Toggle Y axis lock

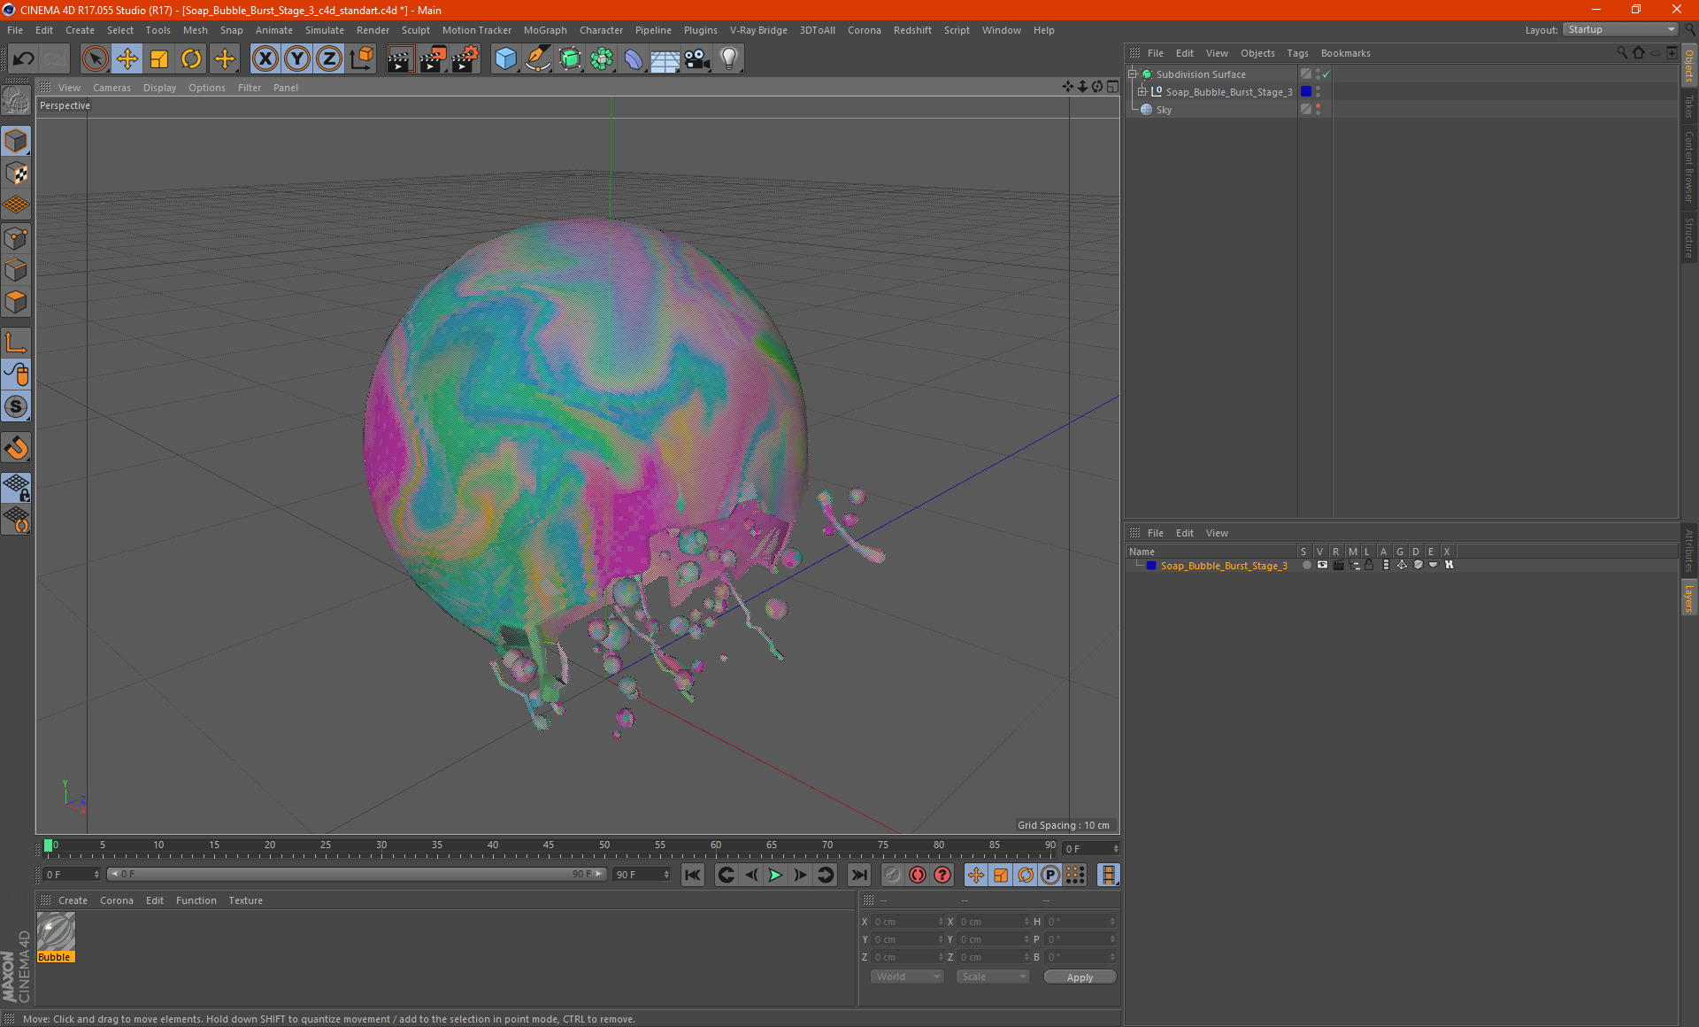297,59
